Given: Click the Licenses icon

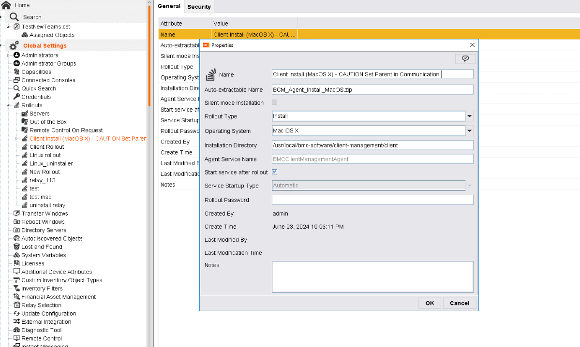Looking at the screenshot, I should 16,263.
